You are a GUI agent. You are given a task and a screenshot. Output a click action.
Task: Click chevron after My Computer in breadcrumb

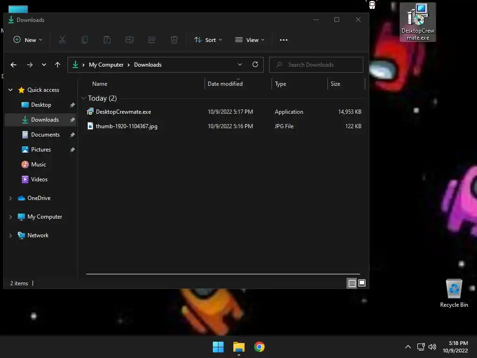(129, 65)
